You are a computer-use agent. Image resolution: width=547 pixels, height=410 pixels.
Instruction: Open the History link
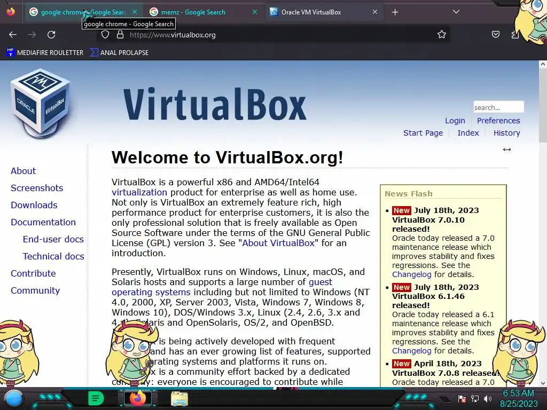506,133
